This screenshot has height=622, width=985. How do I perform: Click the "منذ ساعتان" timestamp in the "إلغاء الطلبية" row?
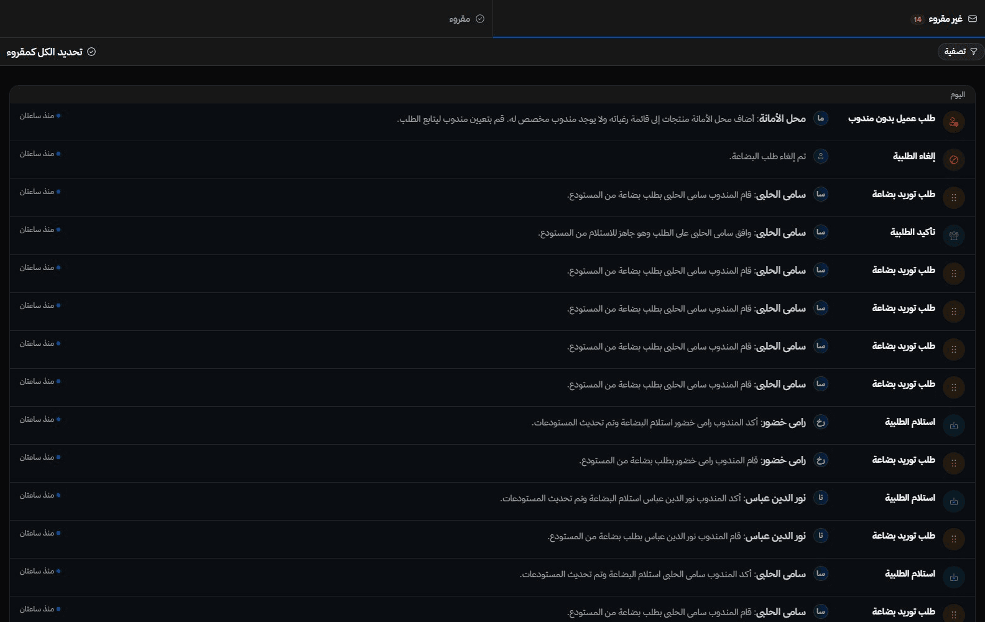click(x=37, y=154)
